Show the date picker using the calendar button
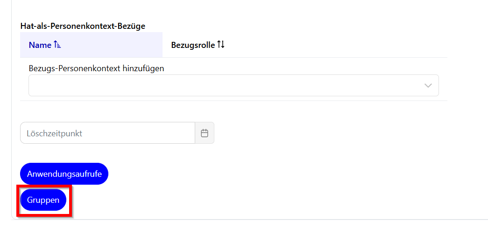 point(204,133)
